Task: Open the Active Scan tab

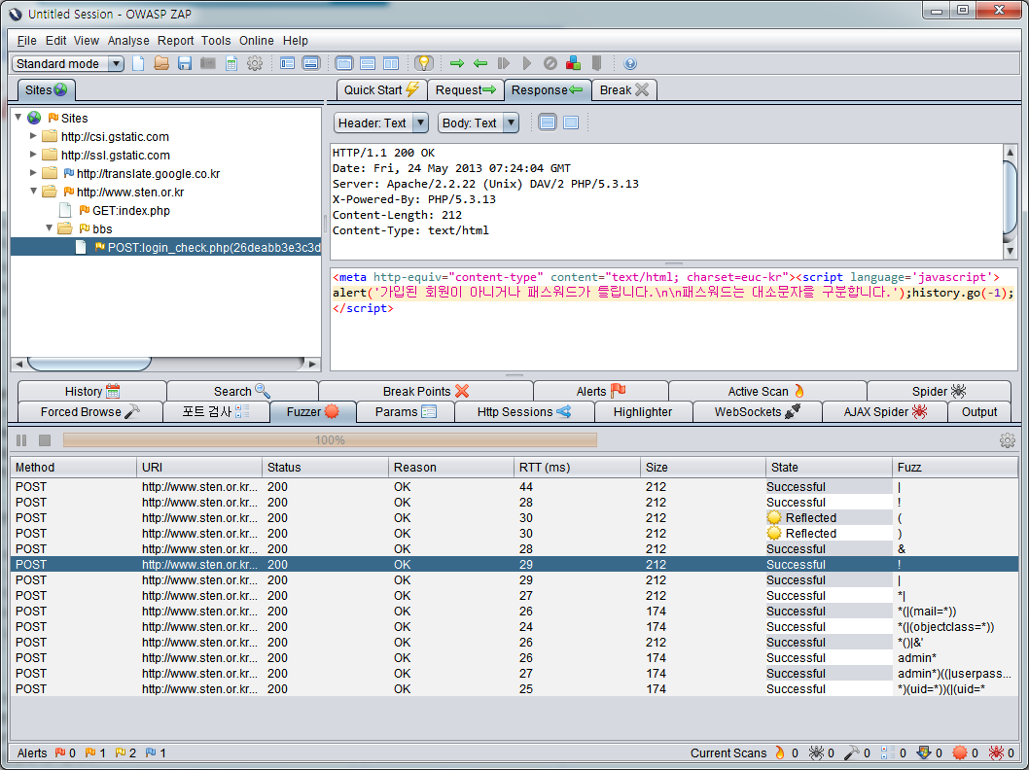Action: click(766, 392)
